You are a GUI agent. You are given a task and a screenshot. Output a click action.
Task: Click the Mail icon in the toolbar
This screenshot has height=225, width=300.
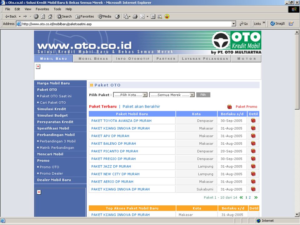(x=126, y=17)
